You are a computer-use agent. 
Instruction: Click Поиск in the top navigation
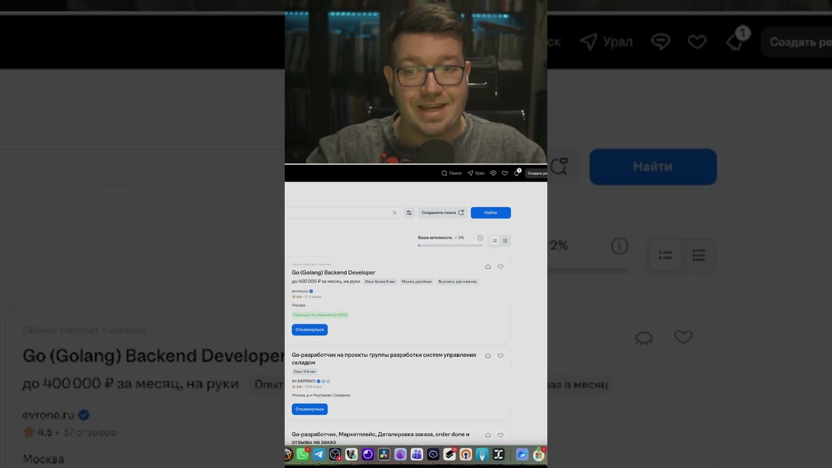click(452, 173)
